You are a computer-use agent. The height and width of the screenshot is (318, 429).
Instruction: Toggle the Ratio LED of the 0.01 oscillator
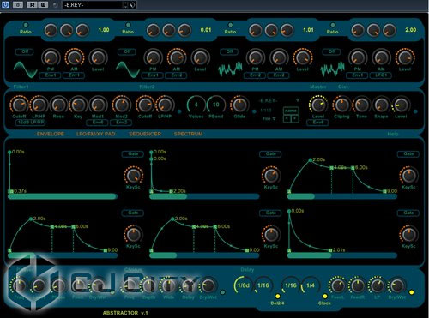(128, 25)
